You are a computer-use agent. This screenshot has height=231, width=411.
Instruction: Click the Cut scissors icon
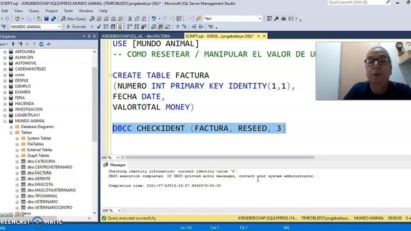130,19
